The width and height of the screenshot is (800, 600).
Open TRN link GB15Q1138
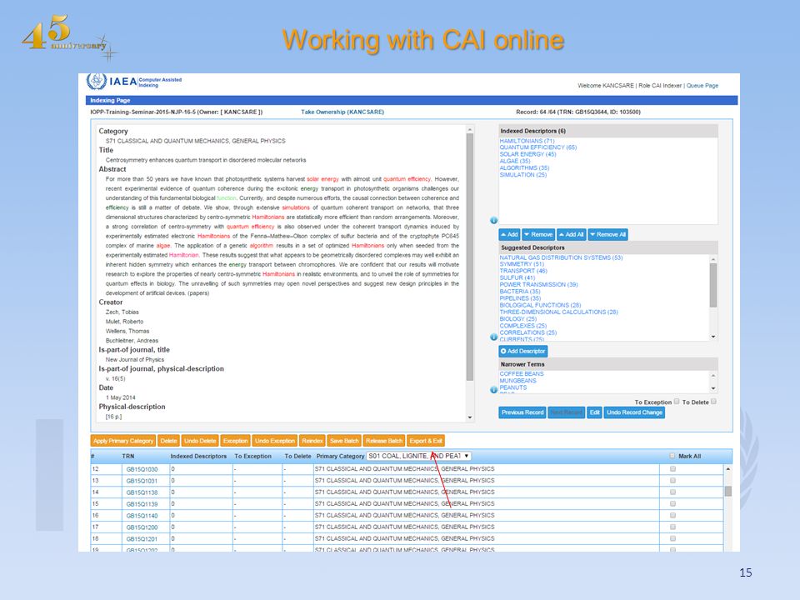tap(142, 492)
